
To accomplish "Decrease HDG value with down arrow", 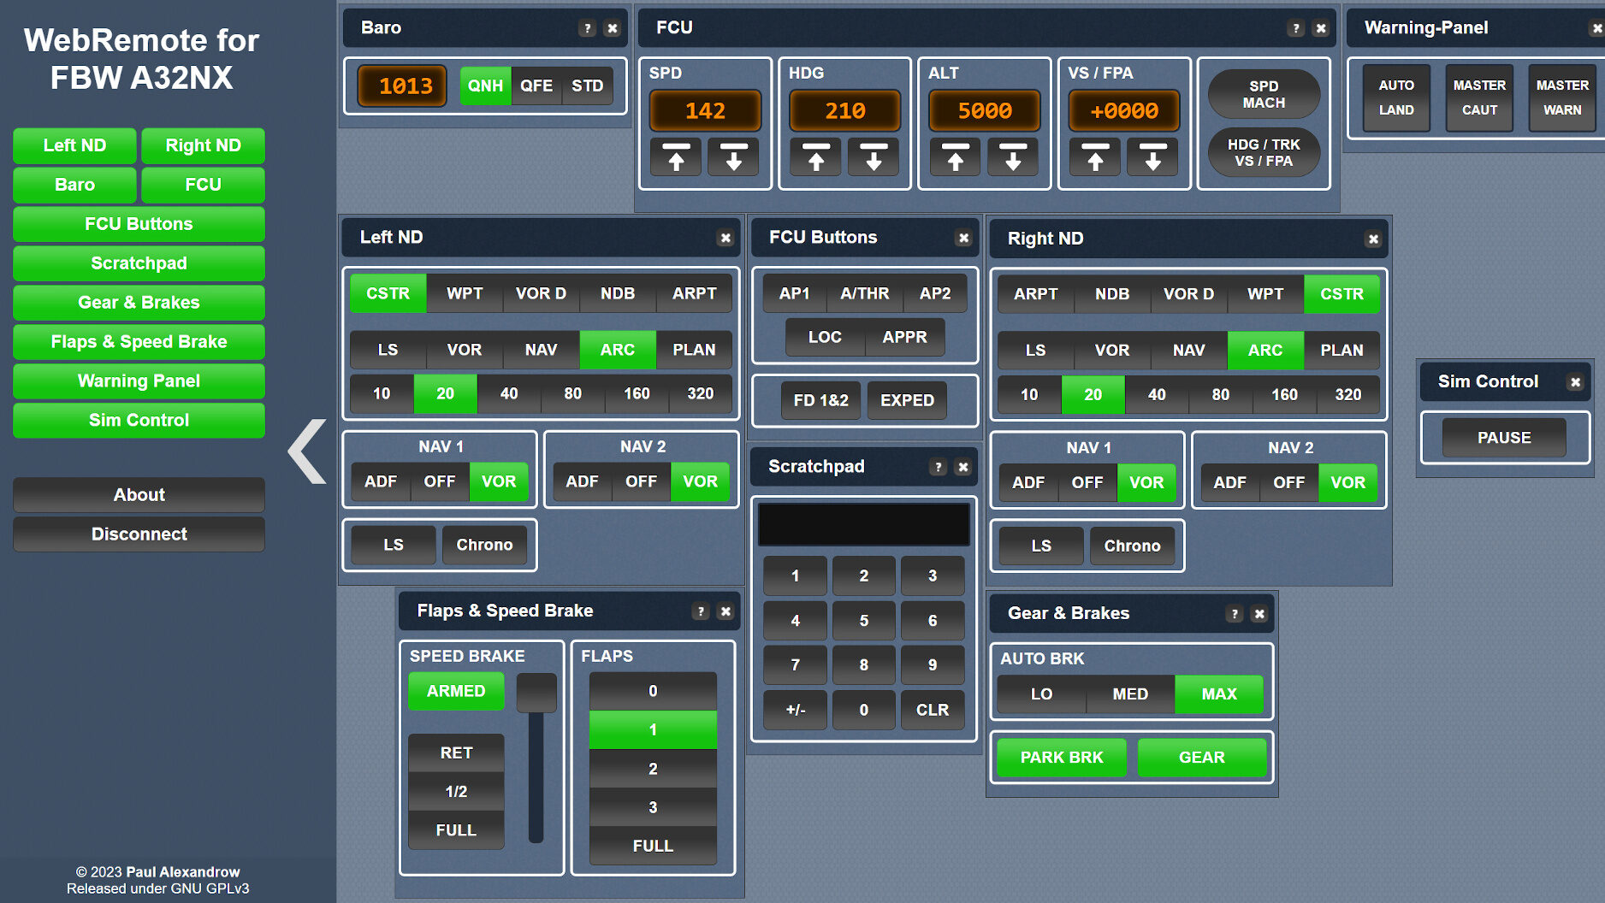I will 873,157.
